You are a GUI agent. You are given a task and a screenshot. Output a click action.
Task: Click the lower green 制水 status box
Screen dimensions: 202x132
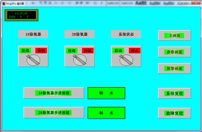[106, 113]
